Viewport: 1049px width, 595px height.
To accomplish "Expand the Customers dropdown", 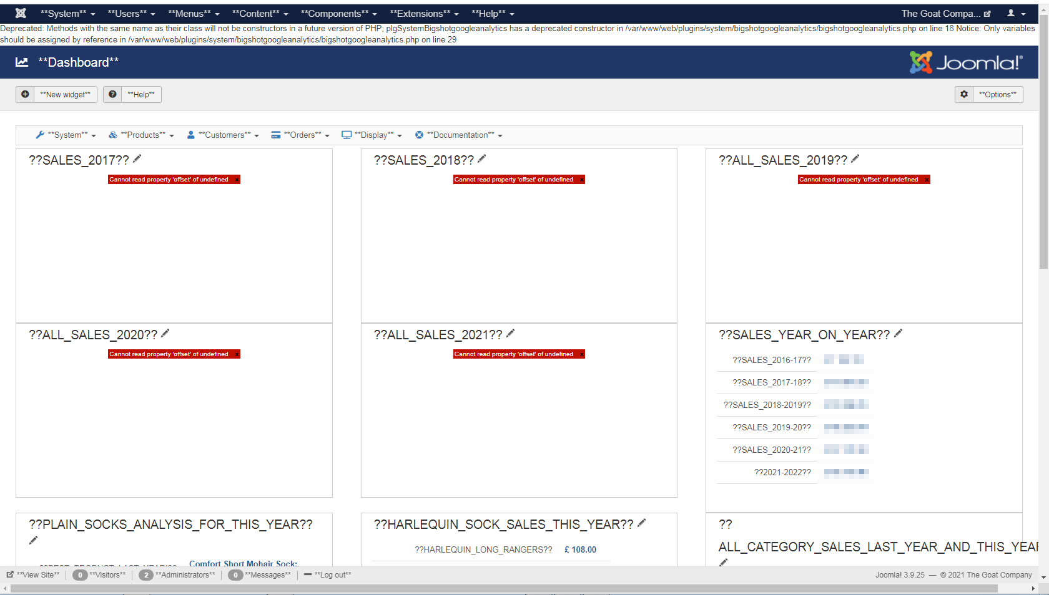I will [x=223, y=135].
